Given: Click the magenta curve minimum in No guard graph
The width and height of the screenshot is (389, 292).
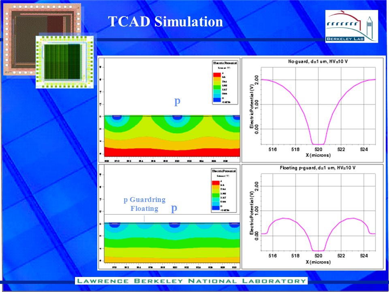Looking at the screenshot, I should (x=318, y=144).
